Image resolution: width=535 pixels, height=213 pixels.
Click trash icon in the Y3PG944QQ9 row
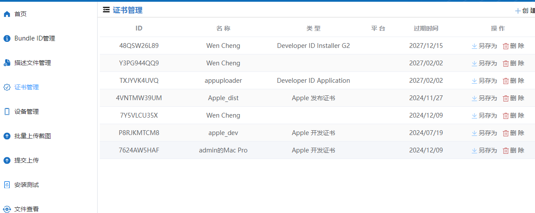click(x=506, y=63)
